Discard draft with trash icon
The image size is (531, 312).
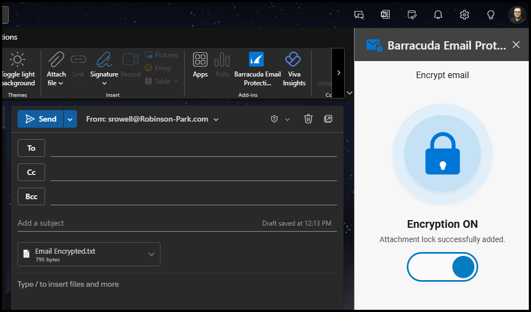(308, 119)
